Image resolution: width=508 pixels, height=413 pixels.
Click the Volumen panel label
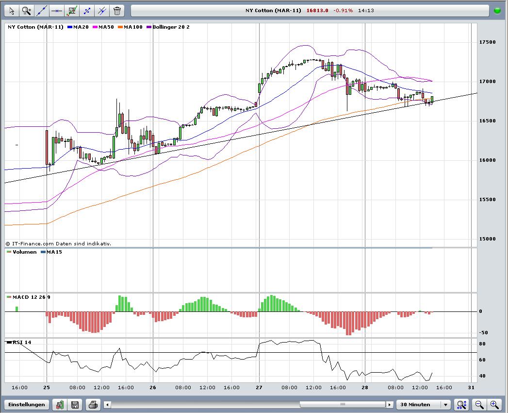[x=24, y=252]
